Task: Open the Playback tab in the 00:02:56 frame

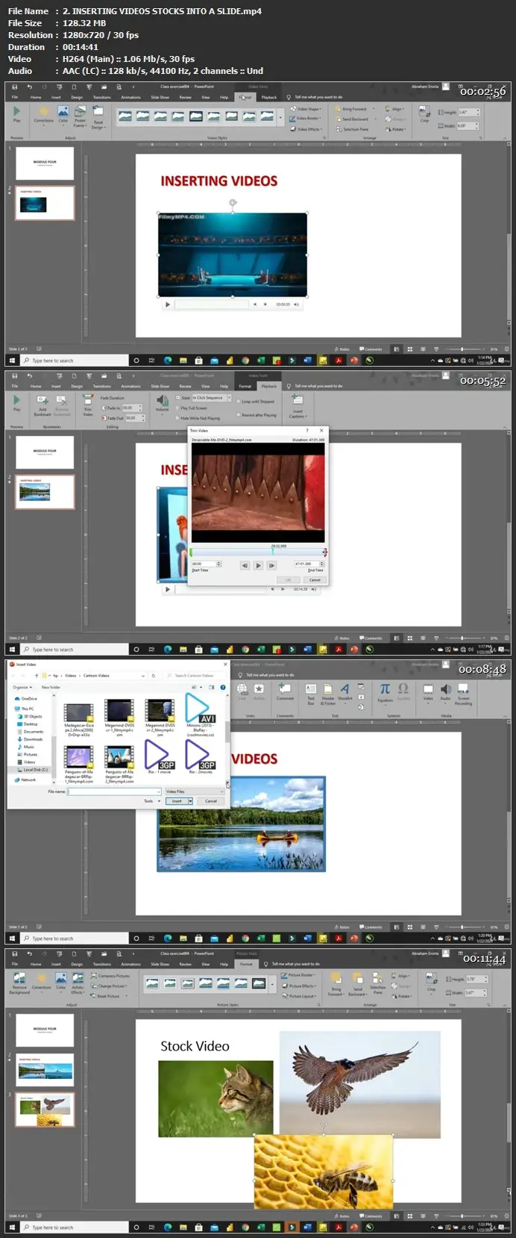Action: click(x=269, y=97)
